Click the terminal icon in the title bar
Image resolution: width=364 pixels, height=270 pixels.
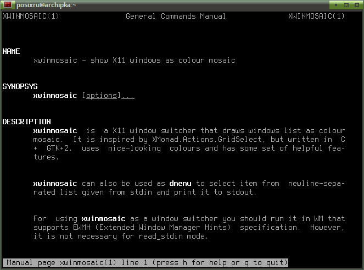click(x=8, y=4)
